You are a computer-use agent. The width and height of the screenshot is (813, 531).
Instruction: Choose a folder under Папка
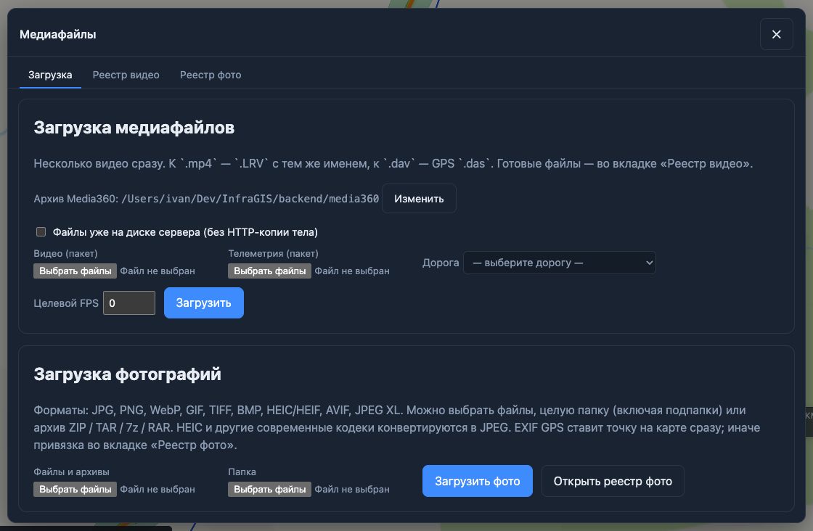(x=269, y=489)
